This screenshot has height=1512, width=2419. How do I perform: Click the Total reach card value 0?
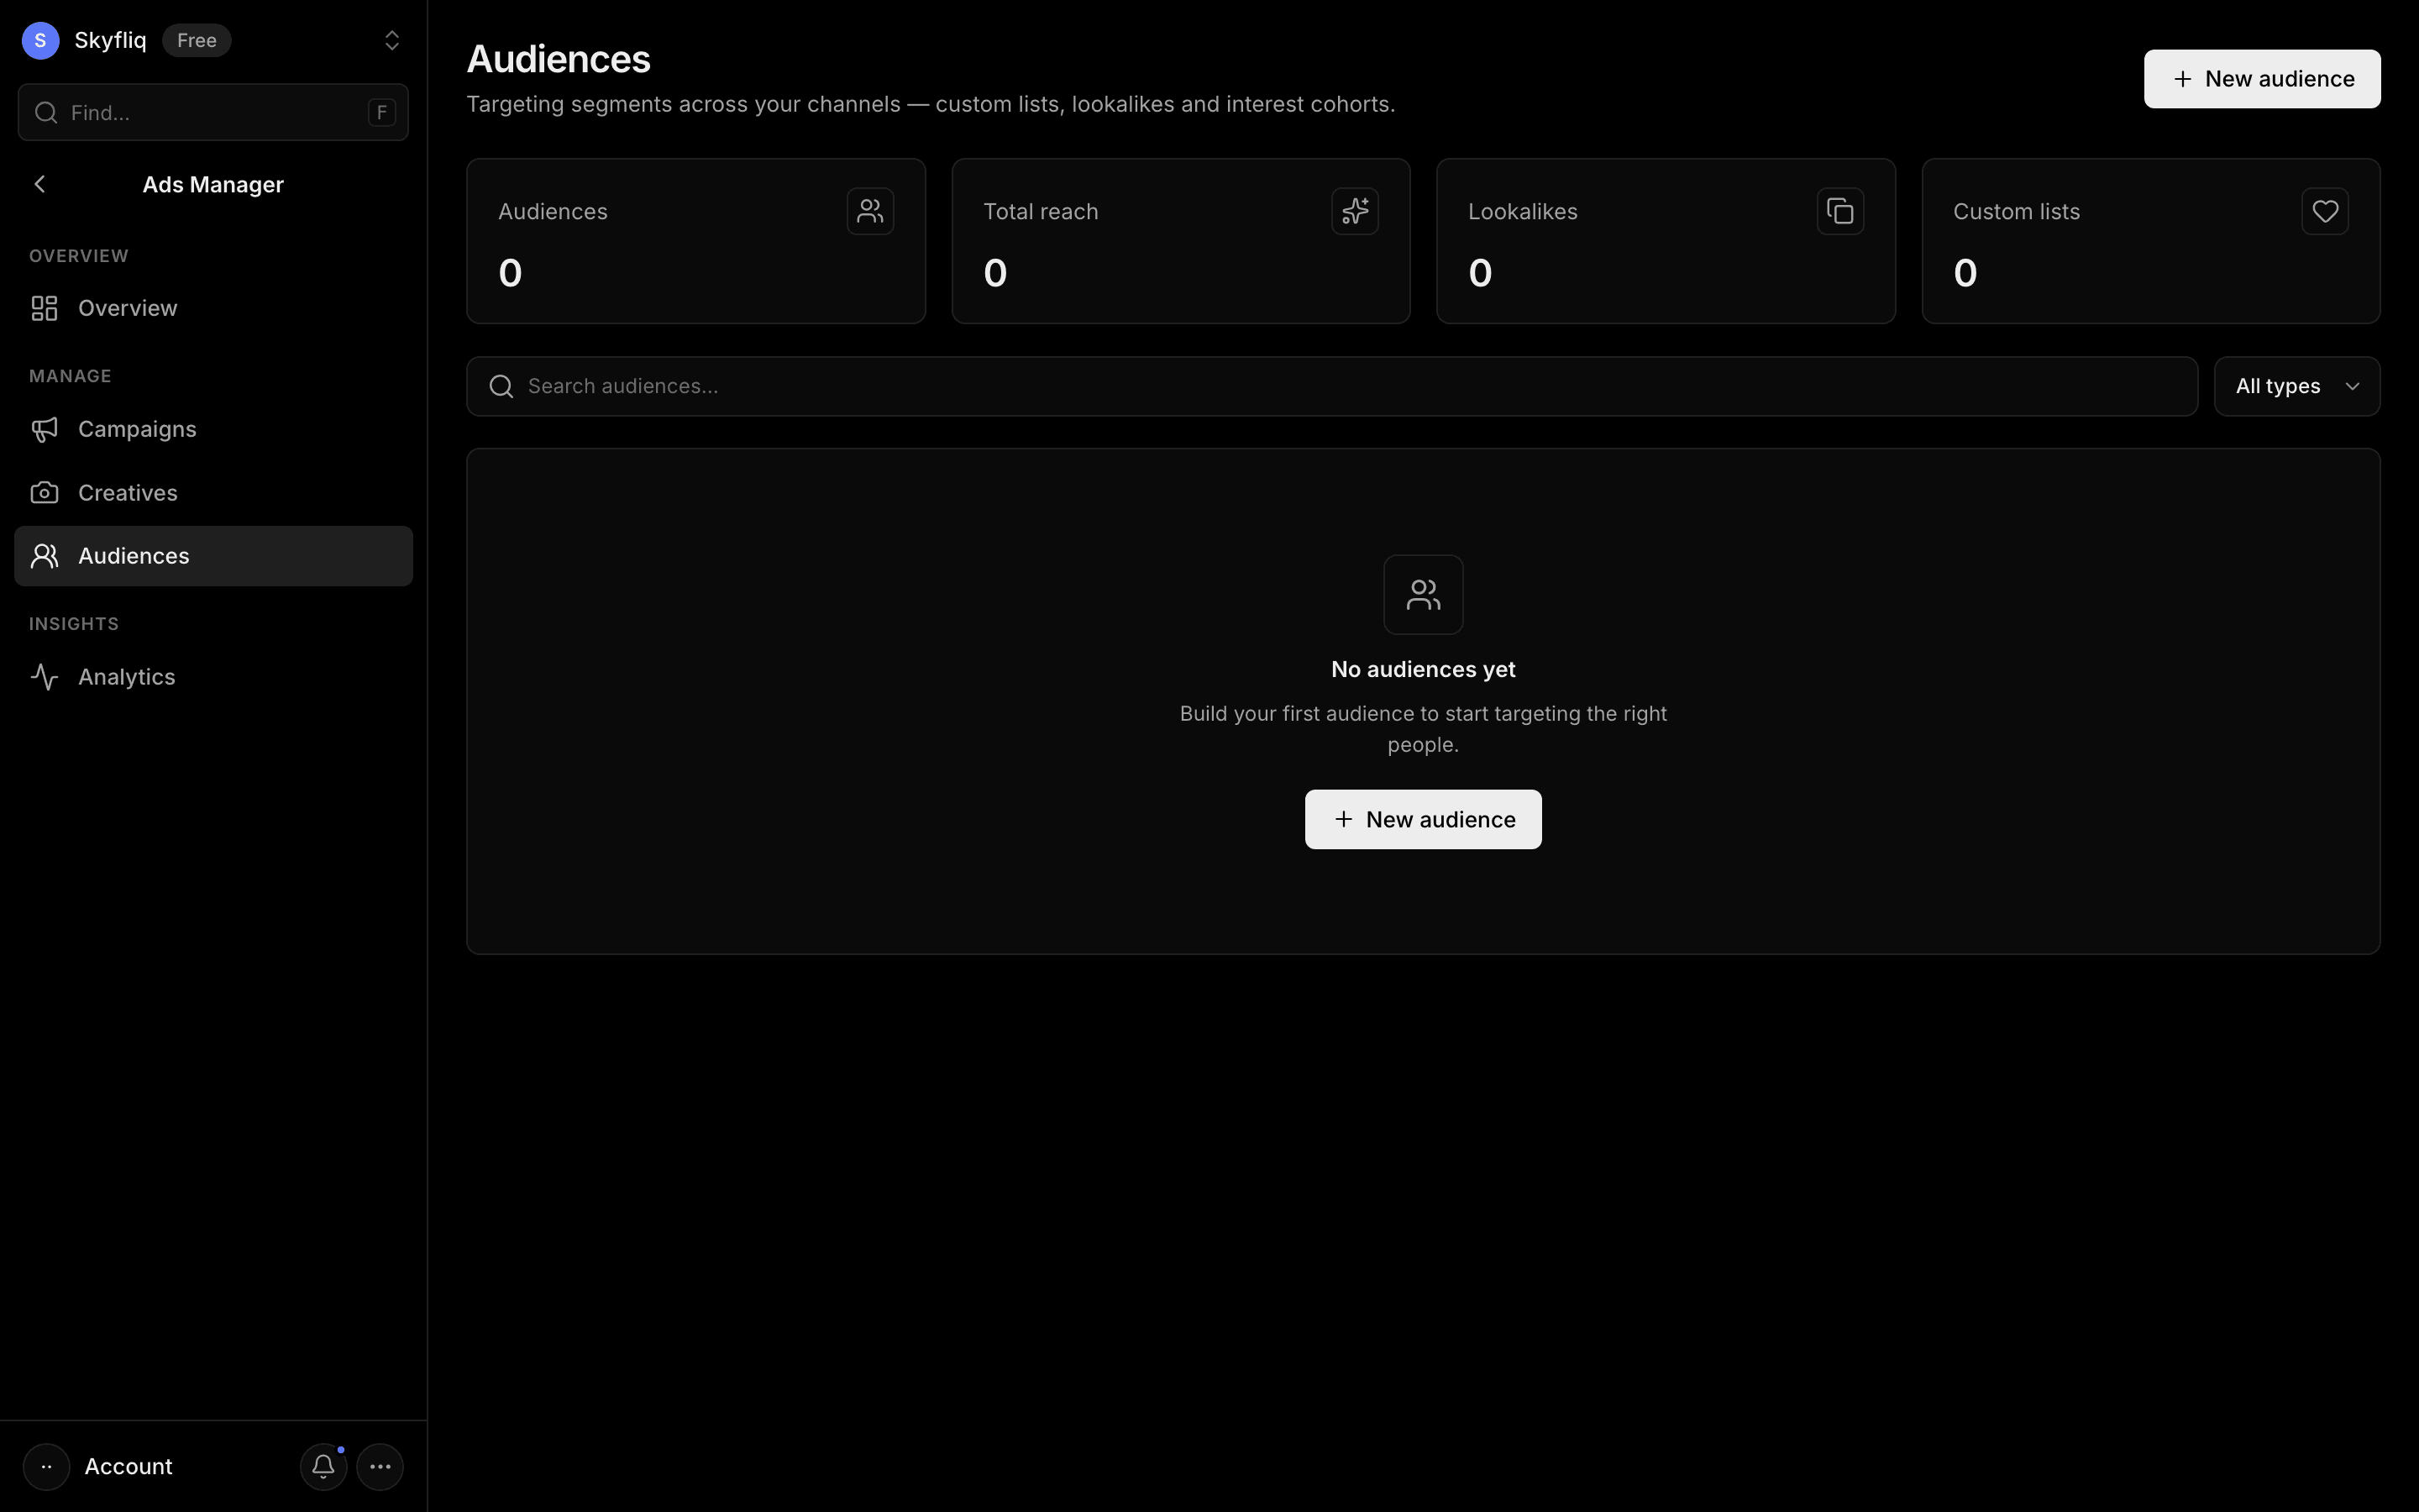coord(994,273)
